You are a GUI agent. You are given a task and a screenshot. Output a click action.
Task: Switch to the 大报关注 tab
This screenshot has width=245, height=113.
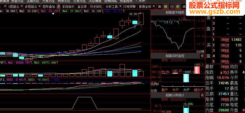coord(48,1)
